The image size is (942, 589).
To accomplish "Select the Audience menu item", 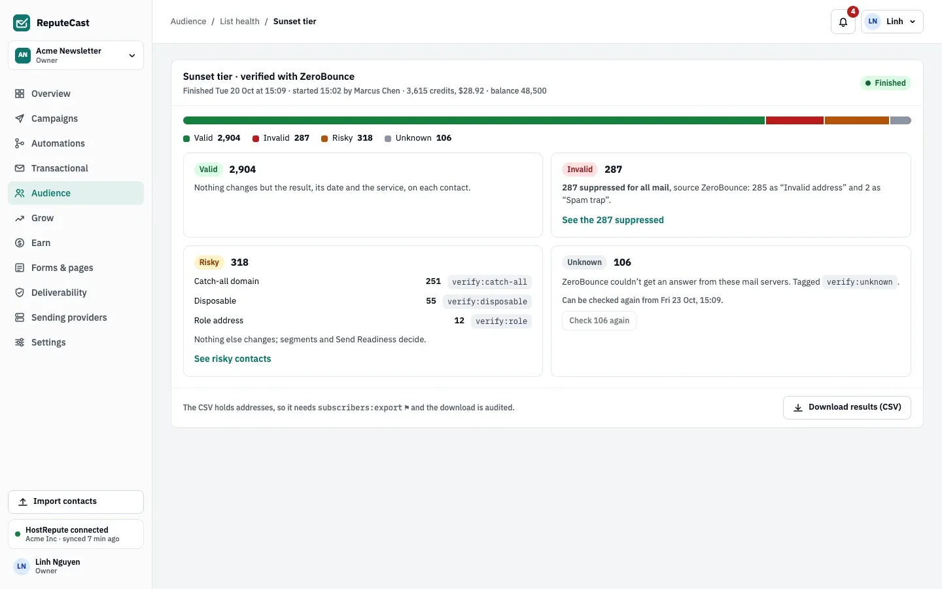I will [76, 193].
